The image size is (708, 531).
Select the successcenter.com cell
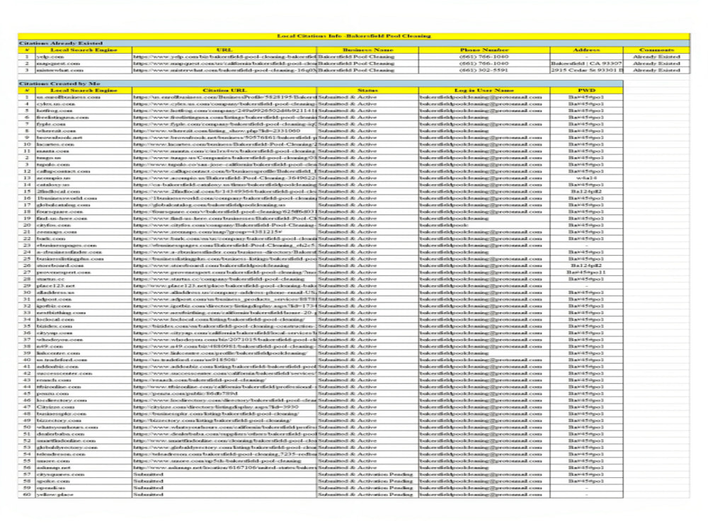[x=84, y=373]
